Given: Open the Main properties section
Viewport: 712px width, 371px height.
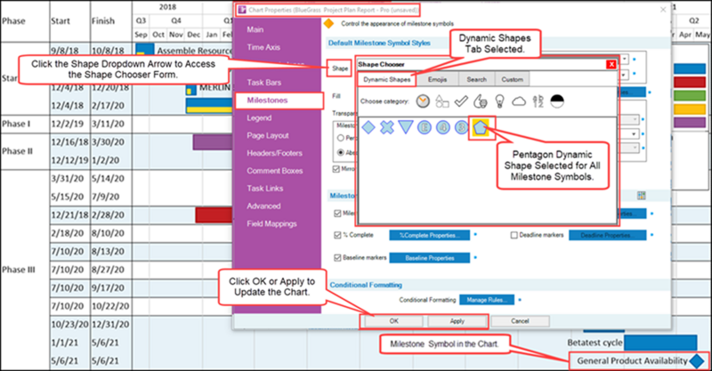Looking at the screenshot, I should click(x=255, y=29).
